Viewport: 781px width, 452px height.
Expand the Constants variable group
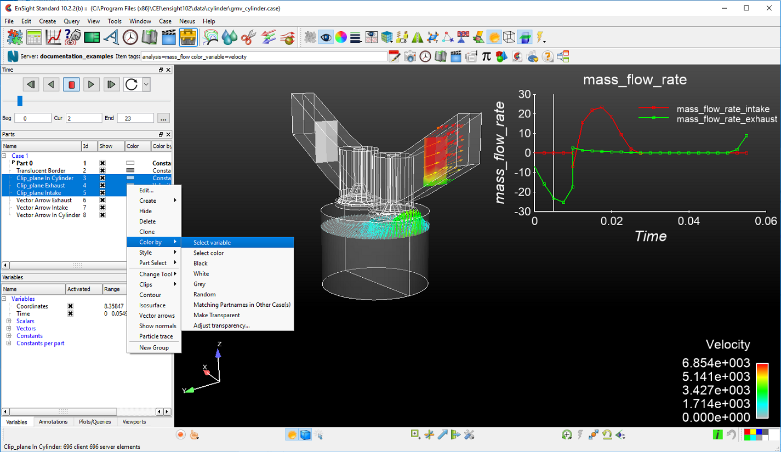[9, 336]
